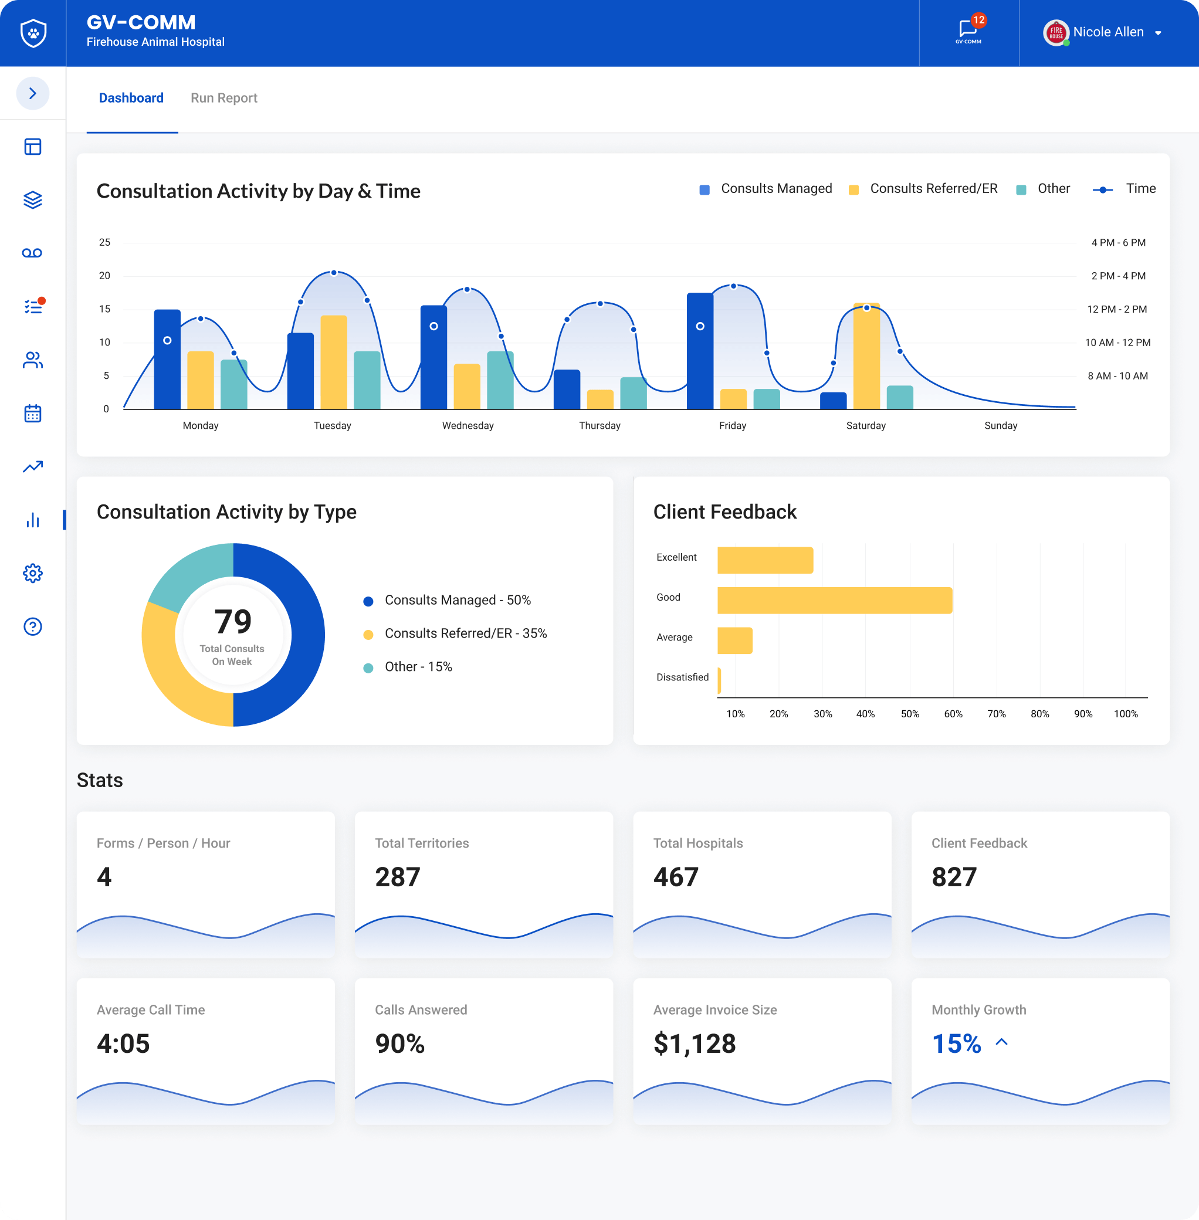This screenshot has height=1220, width=1199.
Task: Toggle Consults Referred/ER legend in day chart
Action: click(923, 189)
